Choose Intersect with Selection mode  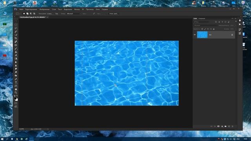coord(34,14)
